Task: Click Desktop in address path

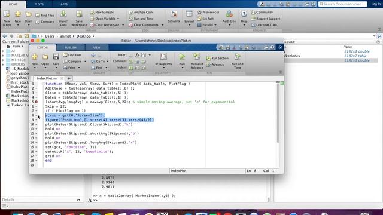Action: (84, 36)
